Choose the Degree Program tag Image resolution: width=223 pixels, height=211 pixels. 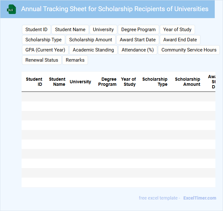pyautogui.click(x=139, y=30)
